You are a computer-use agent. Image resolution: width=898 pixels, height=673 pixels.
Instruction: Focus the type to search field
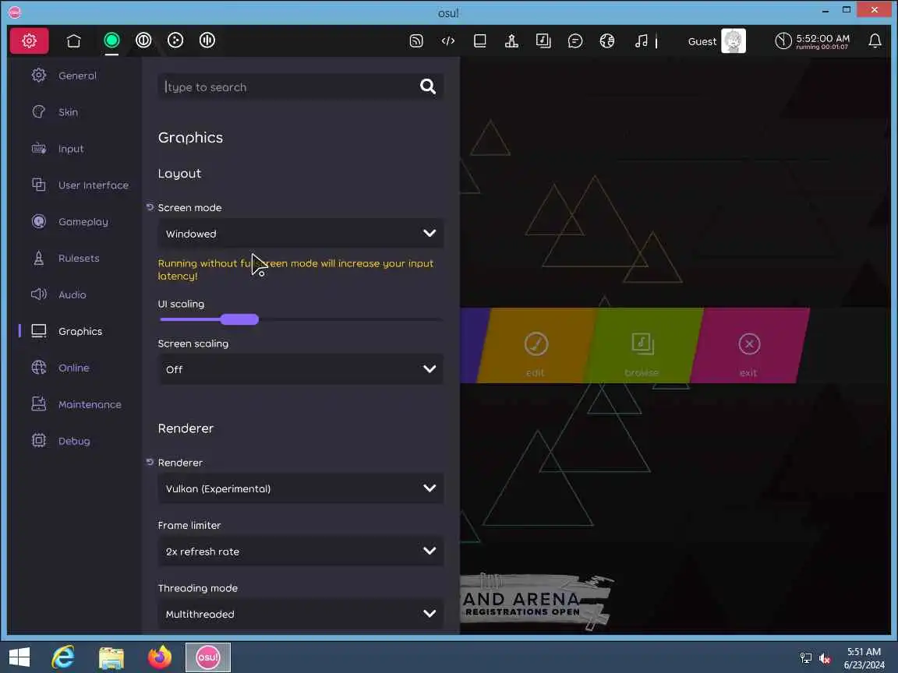[x=300, y=86]
